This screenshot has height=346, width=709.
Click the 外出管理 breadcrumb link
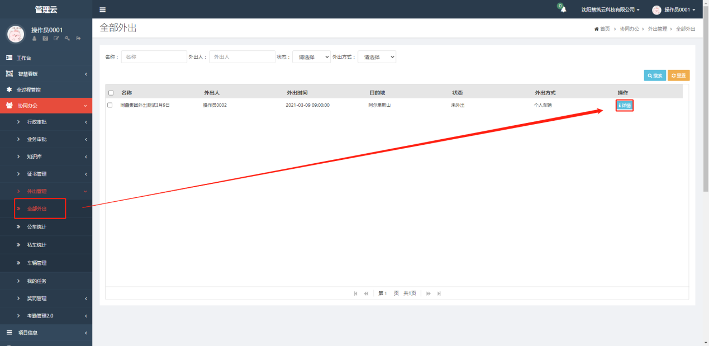(658, 29)
